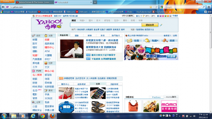Open 知識+ button with lightbulb icon
This screenshot has height=119, width=212.
pyautogui.click(x=151, y=40)
